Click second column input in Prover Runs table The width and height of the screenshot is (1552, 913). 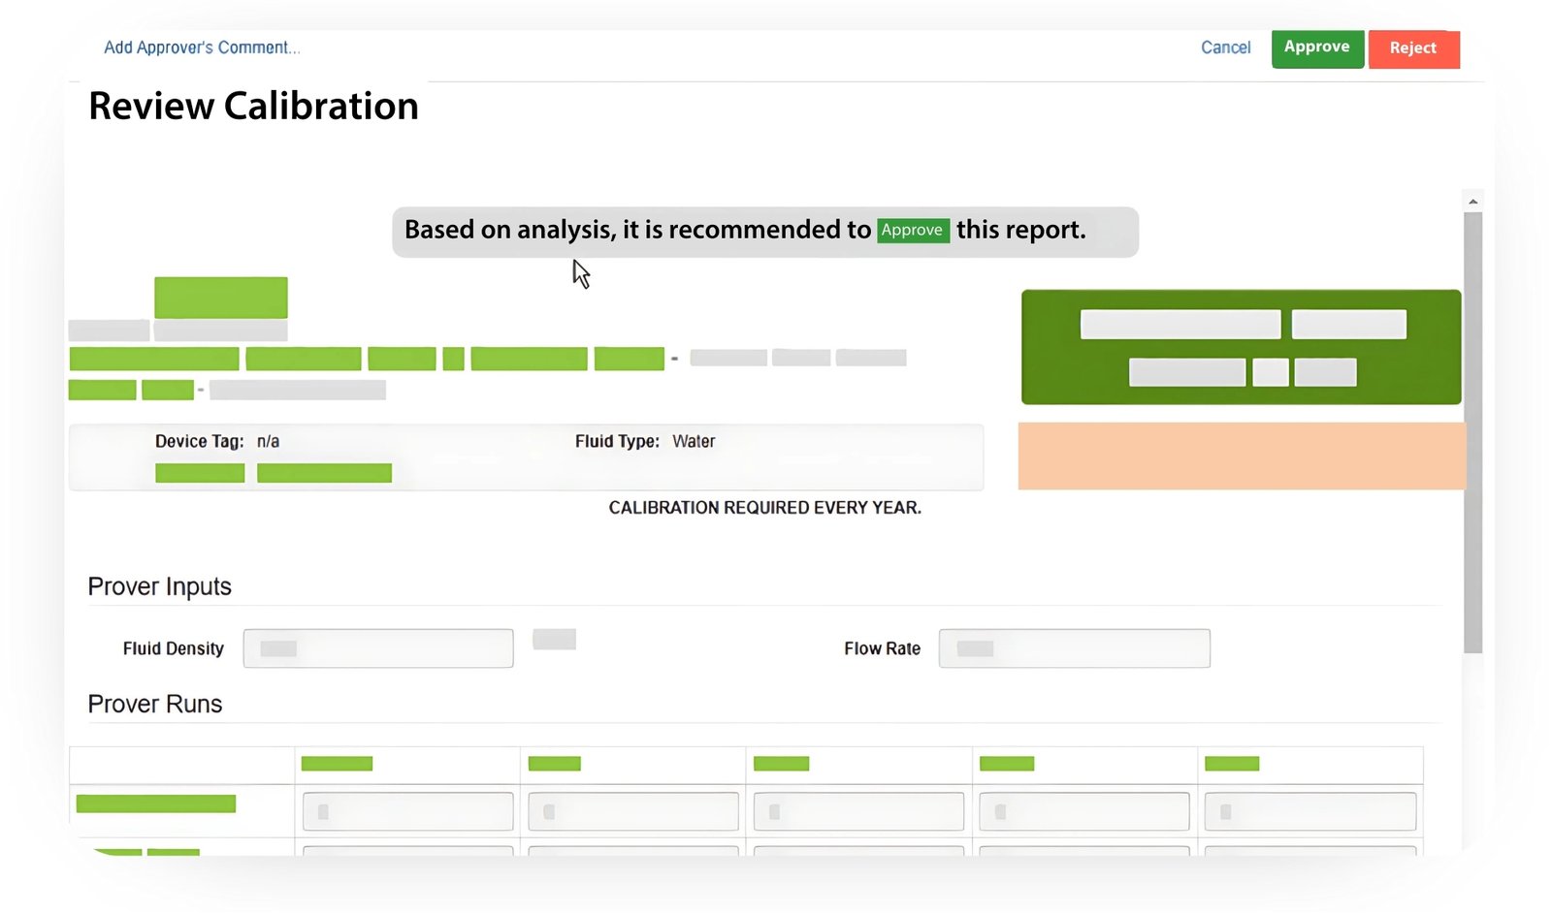pos(632,811)
